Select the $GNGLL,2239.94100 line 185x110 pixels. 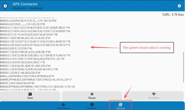point(27,76)
